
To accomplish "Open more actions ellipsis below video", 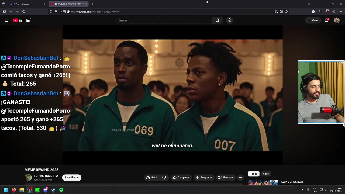I will 240,178.
